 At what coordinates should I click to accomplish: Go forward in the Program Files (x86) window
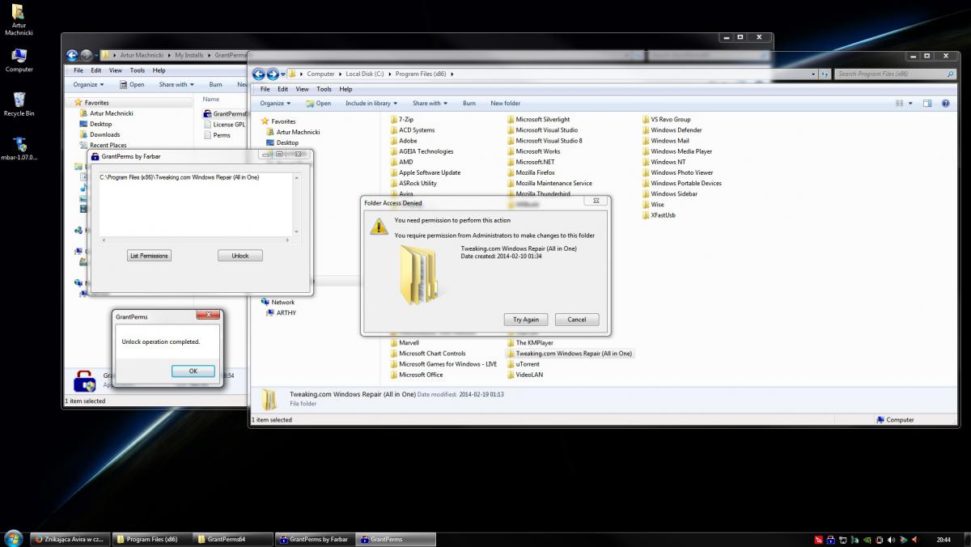click(x=273, y=74)
